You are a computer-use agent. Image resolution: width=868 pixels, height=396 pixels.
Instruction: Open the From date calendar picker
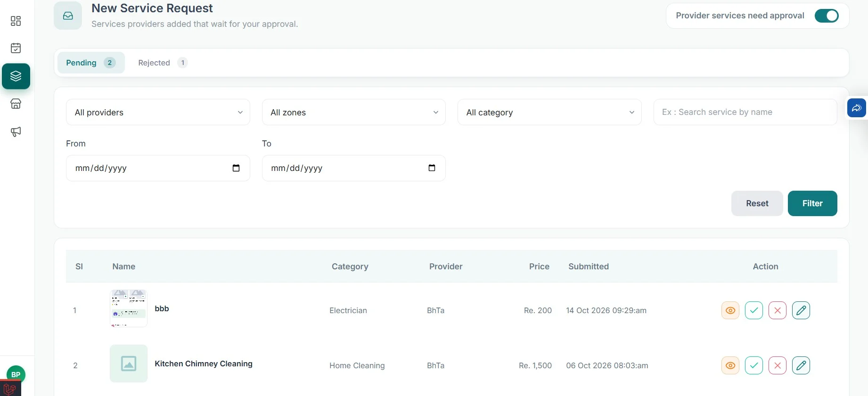coord(236,168)
